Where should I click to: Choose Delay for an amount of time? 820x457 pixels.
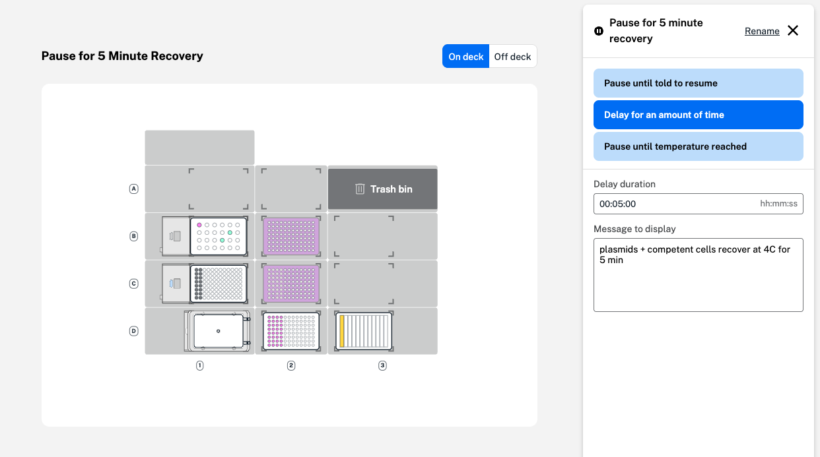698,115
